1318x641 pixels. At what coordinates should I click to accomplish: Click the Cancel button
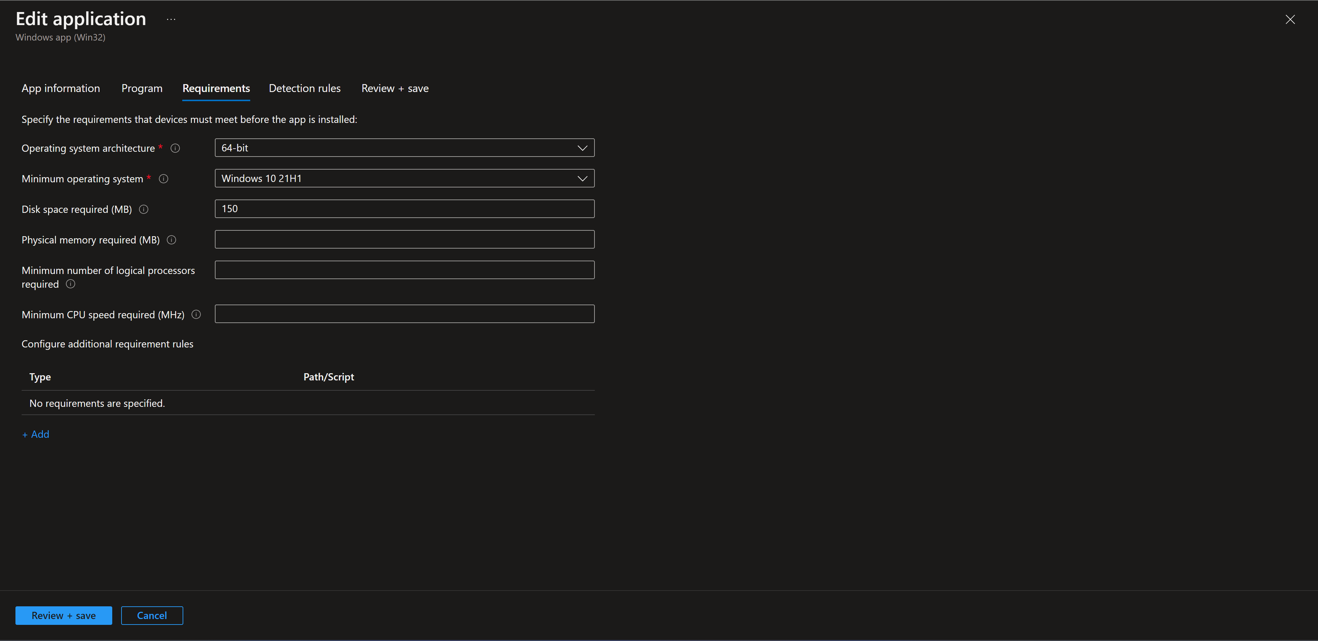[x=152, y=615]
